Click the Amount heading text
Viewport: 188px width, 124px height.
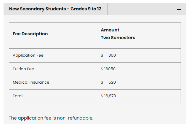point(110,30)
